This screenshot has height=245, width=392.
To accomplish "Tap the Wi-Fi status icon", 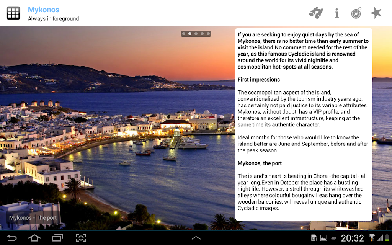I will (x=372, y=237).
